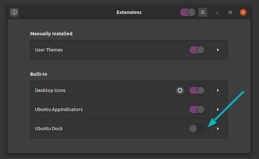Enable the Ubuntu Dock switch
Viewport: 259px width, 159px height.
tap(197, 129)
